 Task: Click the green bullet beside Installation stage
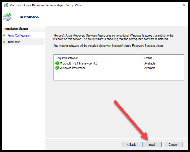coord(4,42)
